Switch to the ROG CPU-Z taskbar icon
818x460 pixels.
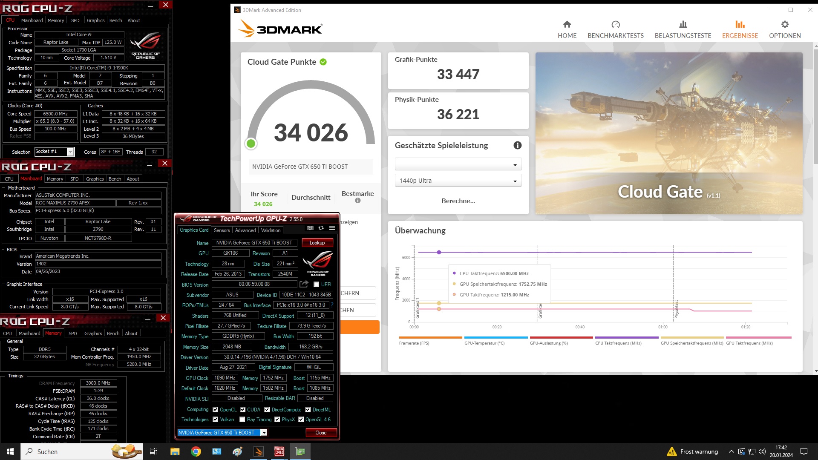(279, 451)
